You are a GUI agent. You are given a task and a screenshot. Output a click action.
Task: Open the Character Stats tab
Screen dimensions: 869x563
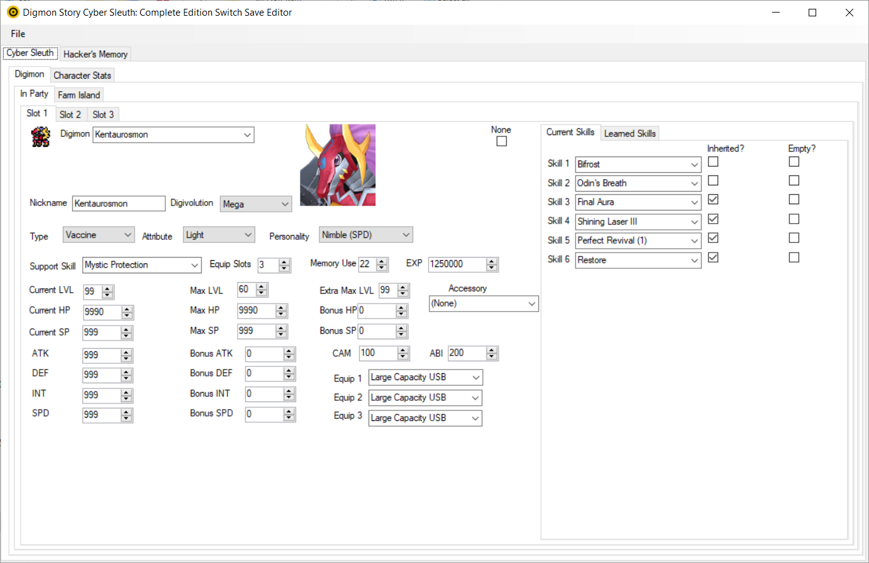tap(82, 75)
